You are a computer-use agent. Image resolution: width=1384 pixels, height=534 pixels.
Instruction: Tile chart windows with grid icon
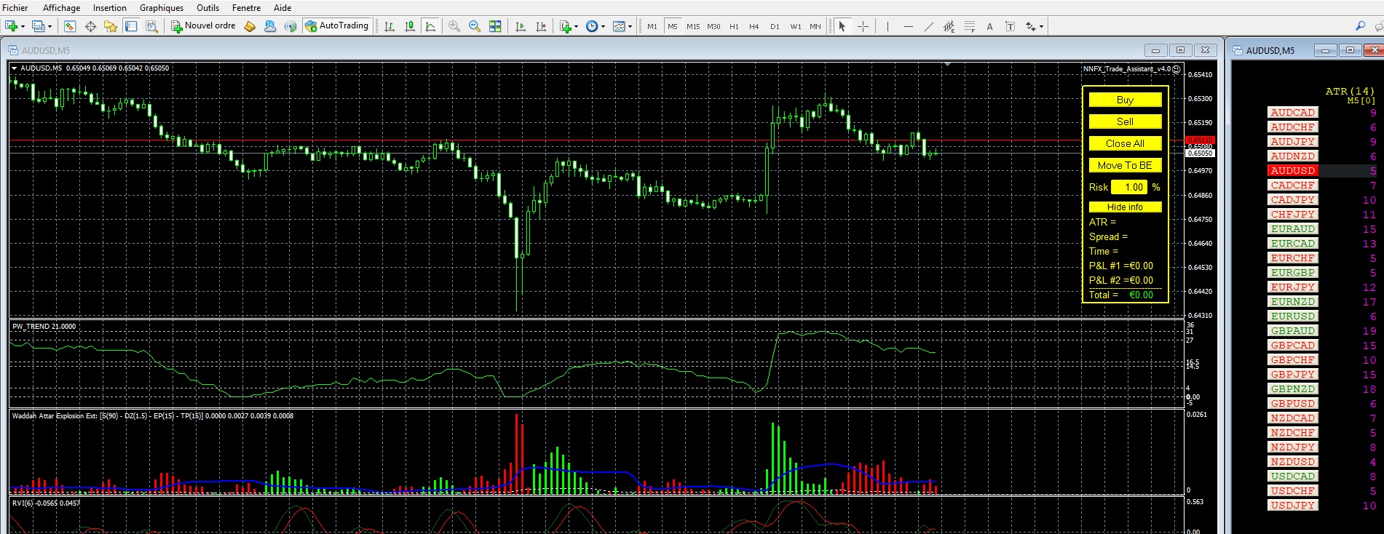click(495, 26)
